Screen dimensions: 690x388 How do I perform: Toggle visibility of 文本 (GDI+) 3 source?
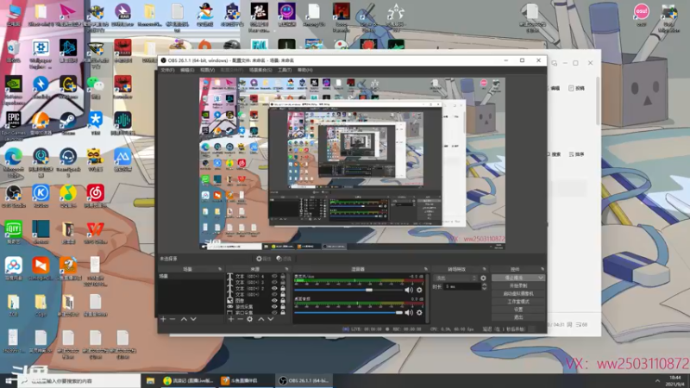[274, 283]
